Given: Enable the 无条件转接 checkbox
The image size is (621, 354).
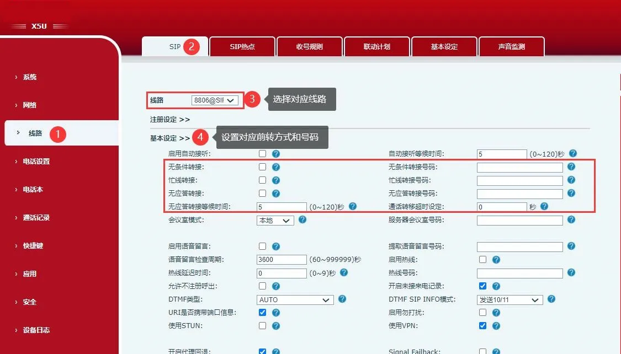Looking at the screenshot, I should tap(262, 167).
